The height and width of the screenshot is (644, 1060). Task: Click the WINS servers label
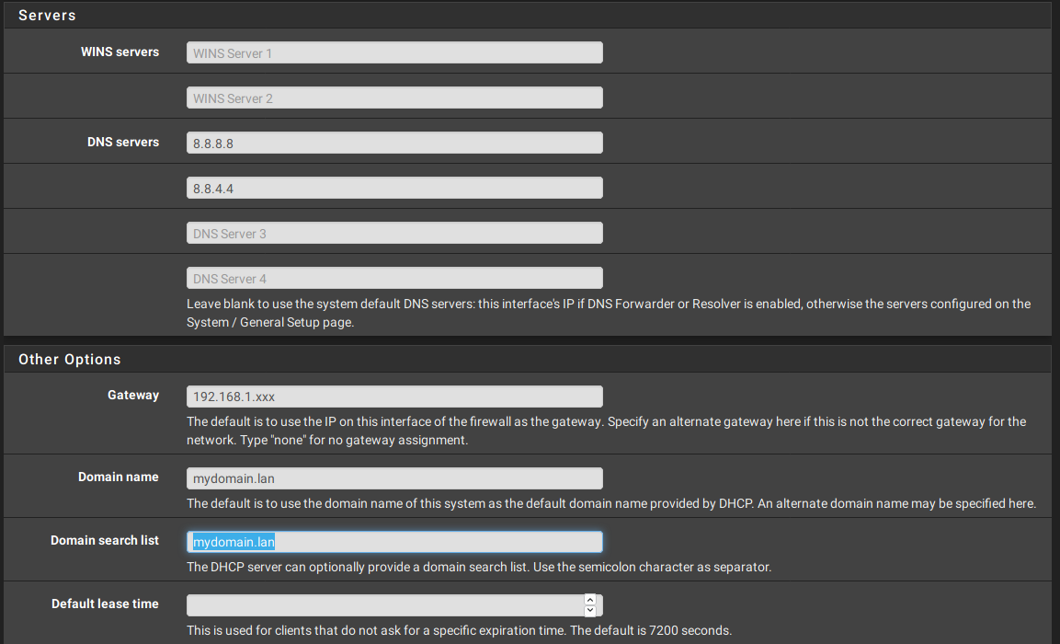point(120,52)
